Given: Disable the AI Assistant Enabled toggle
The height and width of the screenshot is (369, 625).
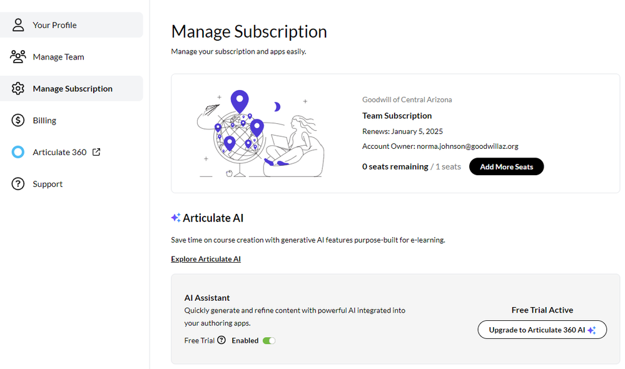Looking at the screenshot, I should click(x=269, y=341).
